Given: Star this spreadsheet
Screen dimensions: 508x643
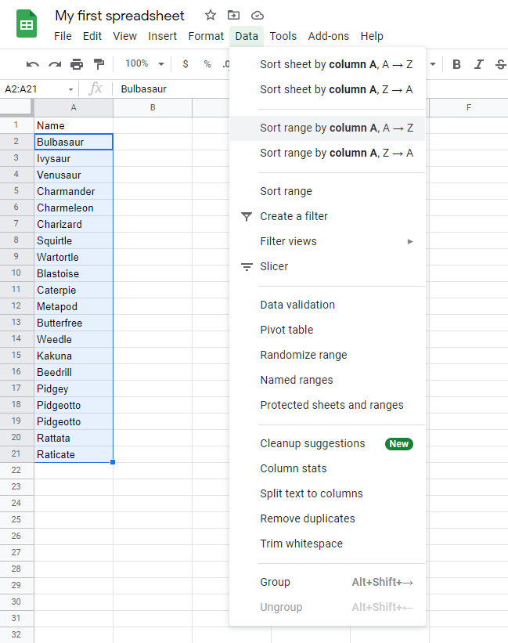Looking at the screenshot, I should (210, 16).
